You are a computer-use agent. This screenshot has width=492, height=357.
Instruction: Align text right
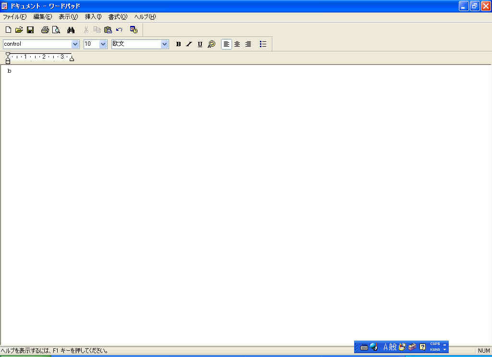(x=248, y=44)
